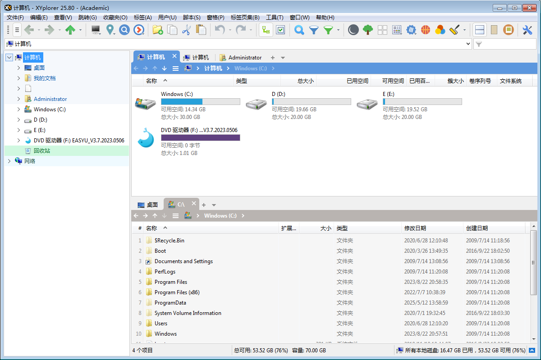Screen dimensions: 541x360
Task: Click the blue funnel filter icon
Action: point(313,30)
